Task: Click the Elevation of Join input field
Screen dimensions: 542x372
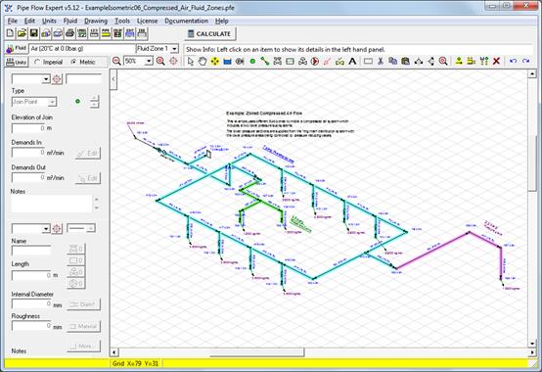Action: [x=28, y=128]
